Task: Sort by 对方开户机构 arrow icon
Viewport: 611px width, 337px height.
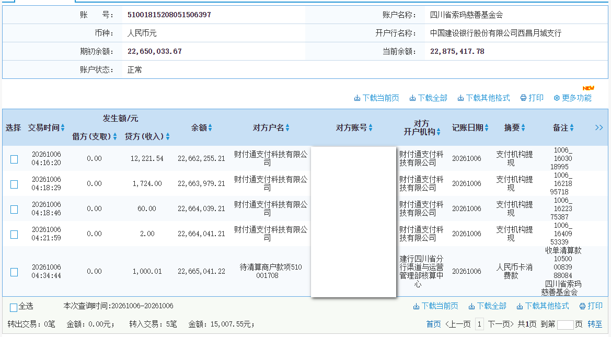Action: [439, 132]
